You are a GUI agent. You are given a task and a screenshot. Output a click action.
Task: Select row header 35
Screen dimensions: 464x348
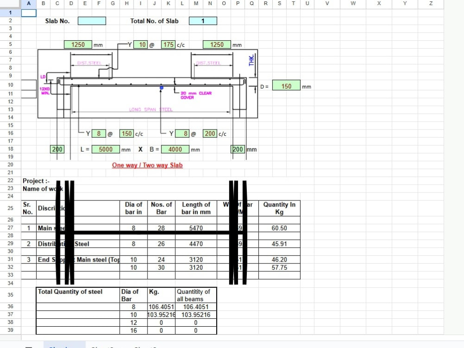point(10,295)
